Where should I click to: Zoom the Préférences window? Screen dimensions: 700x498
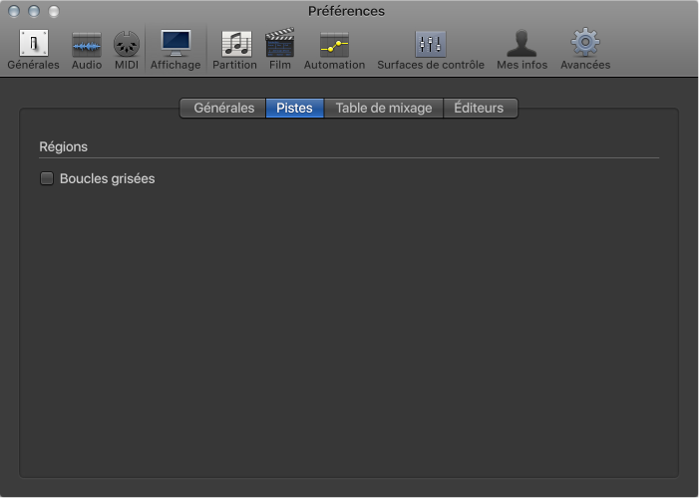(x=54, y=11)
